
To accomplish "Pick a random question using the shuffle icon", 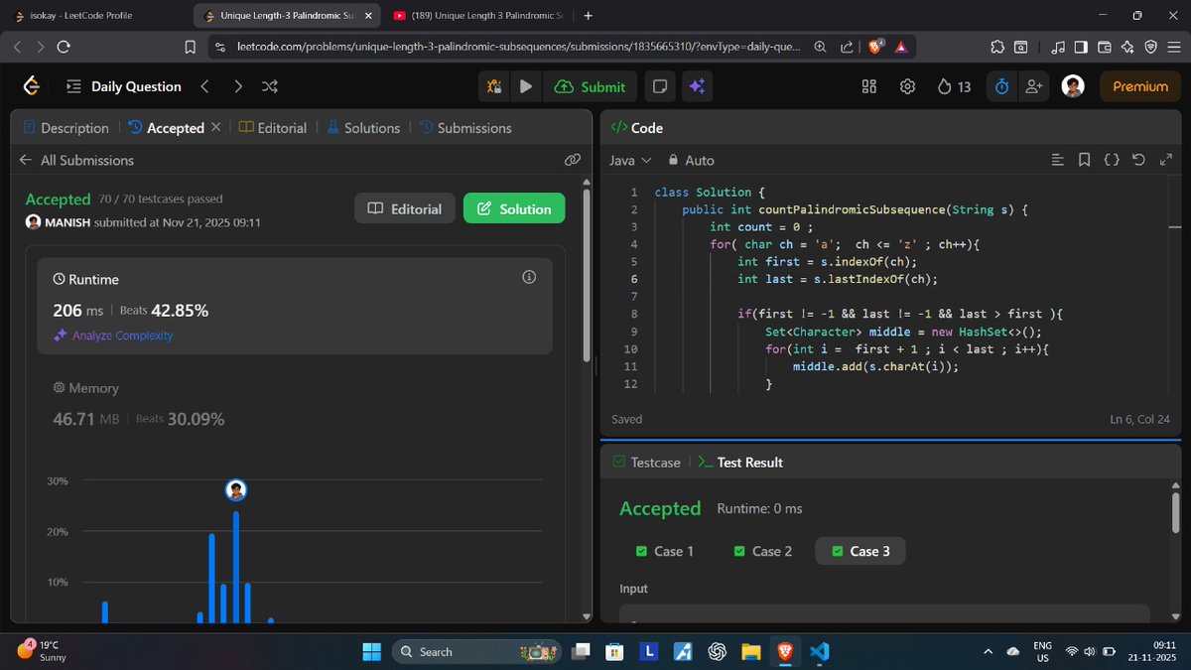I will tap(269, 86).
